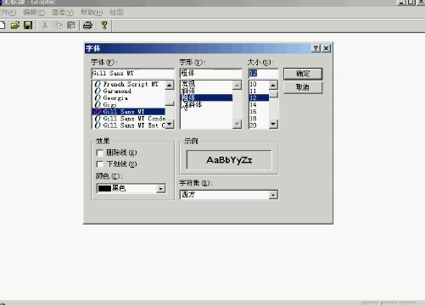The height and width of the screenshot is (305, 425).
Task: Open About via the question mark icon
Action: coord(104,25)
